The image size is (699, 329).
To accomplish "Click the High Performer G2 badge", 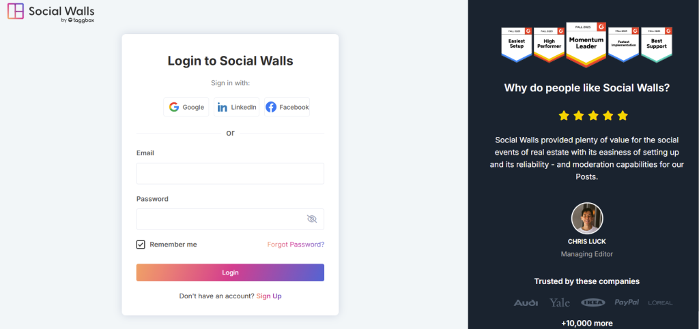I will (x=549, y=44).
